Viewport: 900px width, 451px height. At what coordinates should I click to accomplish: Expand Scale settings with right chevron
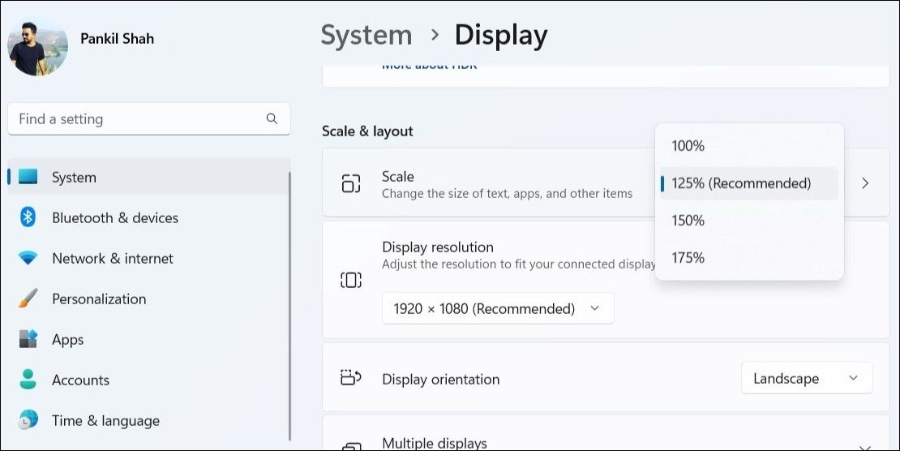click(865, 183)
